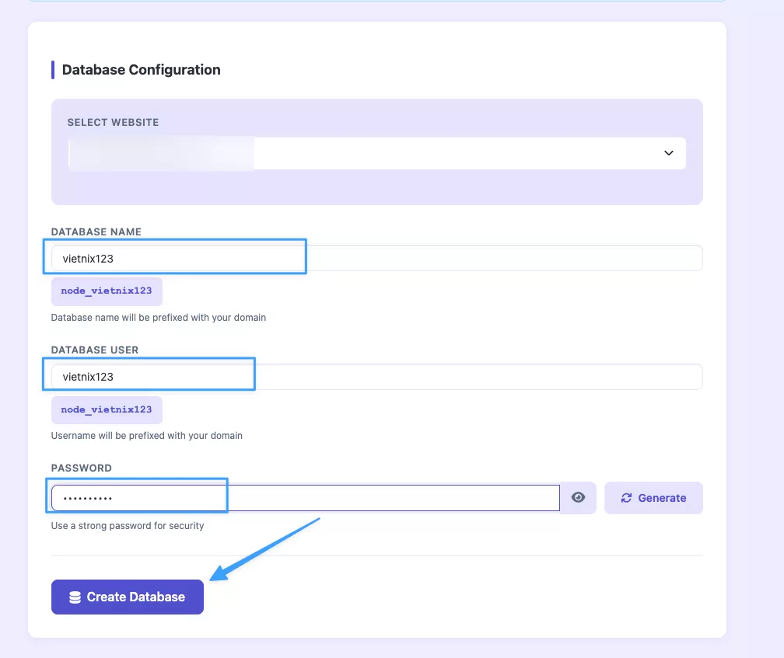Image resolution: width=784 pixels, height=658 pixels.
Task: Click the Create Database button
Action: click(x=127, y=597)
